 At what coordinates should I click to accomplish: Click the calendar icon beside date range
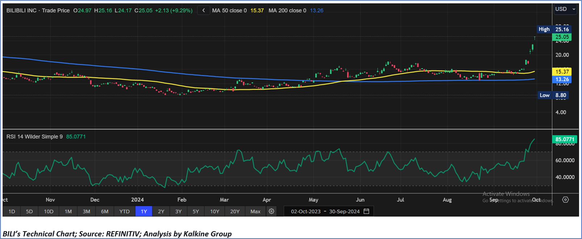tap(366, 211)
